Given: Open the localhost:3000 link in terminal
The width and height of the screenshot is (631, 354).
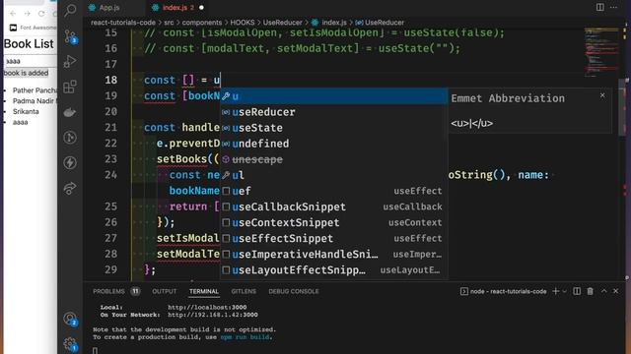Looking at the screenshot, I should pyautogui.click(x=207, y=307).
